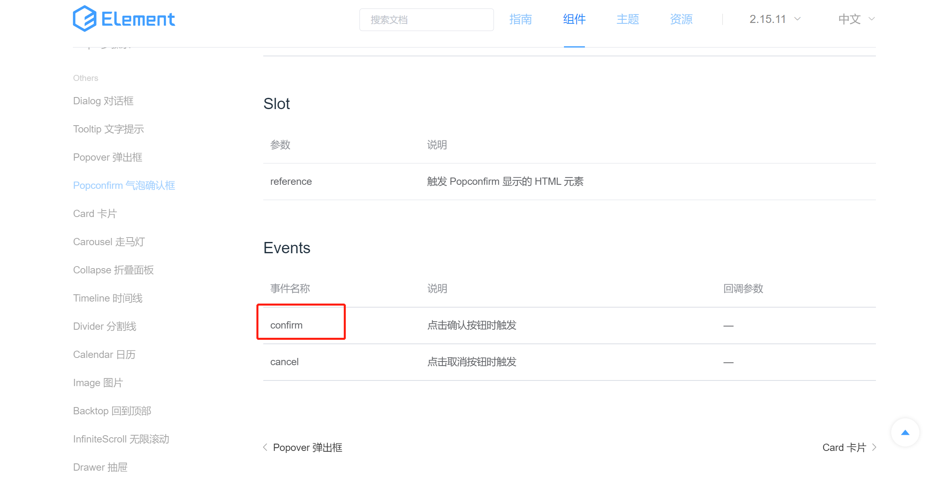This screenshot has height=494, width=952.
Task: Open Calendar 日历 in sidebar
Action: tap(104, 355)
